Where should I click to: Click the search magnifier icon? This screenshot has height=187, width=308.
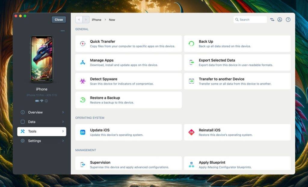[x=237, y=19]
